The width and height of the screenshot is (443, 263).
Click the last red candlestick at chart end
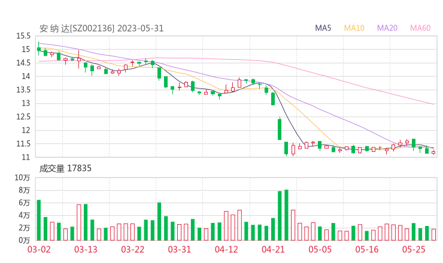coord(433,152)
